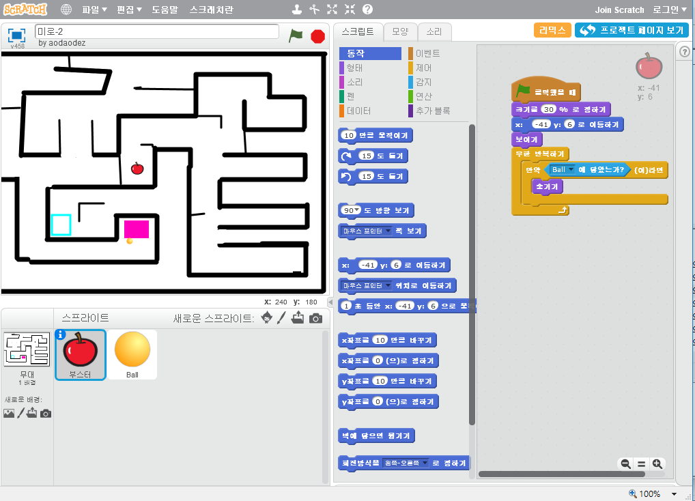The height and width of the screenshot is (501, 695).
Task: Click the grow sprite tool
Action: pos(332,10)
